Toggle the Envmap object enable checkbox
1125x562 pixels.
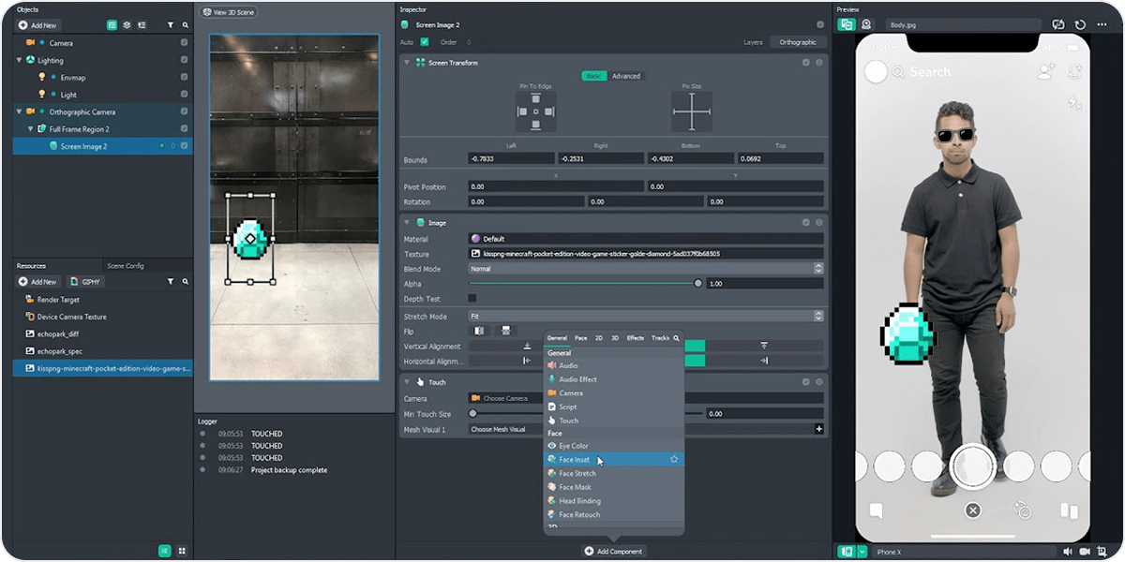coord(184,78)
